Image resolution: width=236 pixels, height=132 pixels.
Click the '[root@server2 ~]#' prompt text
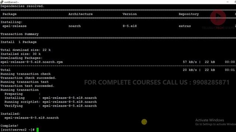coord(17,130)
